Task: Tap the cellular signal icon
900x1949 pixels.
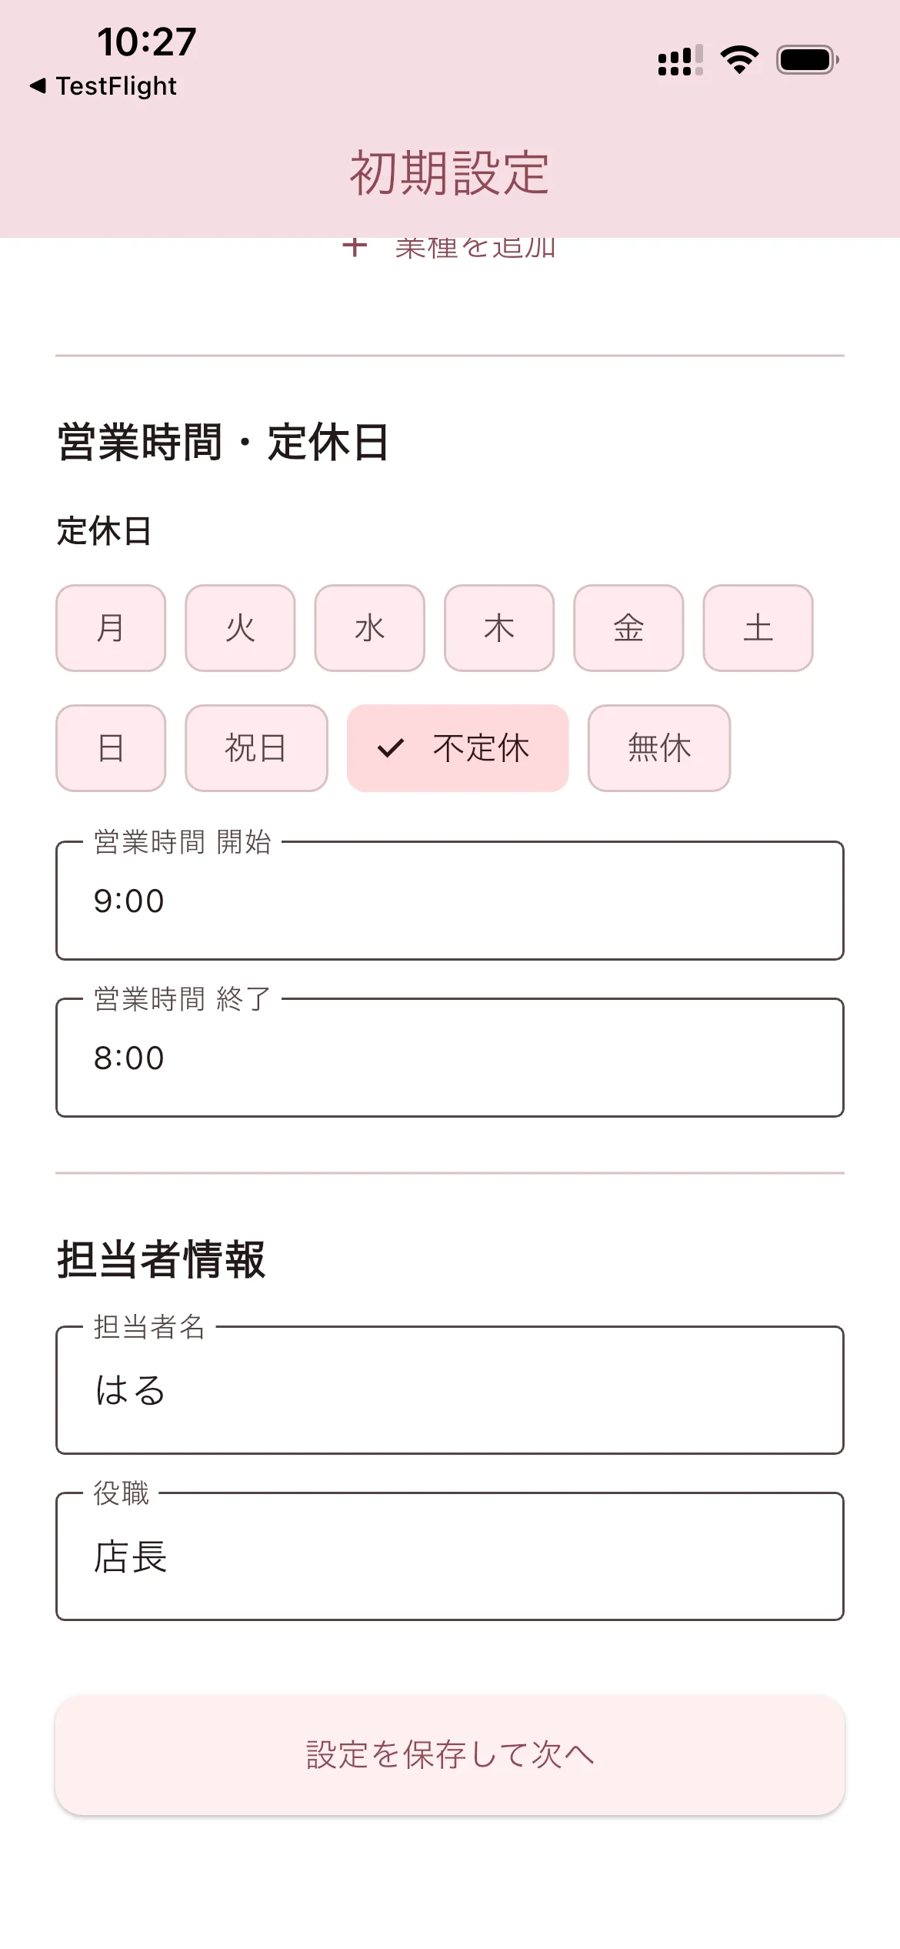Action: point(680,60)
